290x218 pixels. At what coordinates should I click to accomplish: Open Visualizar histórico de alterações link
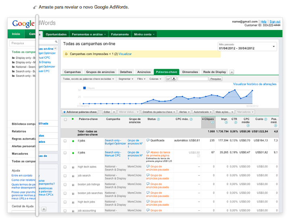click(255, 84)
